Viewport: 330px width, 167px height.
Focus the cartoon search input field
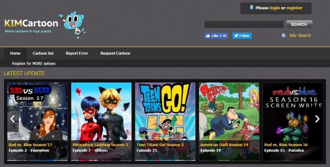click(244, 25)
